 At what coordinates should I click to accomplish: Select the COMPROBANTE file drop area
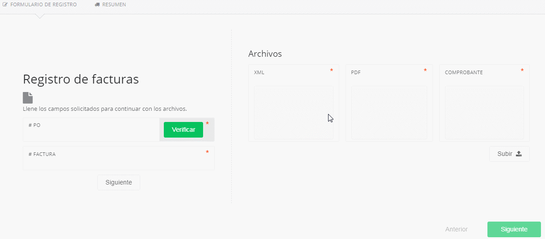click(x=484, y=112)
